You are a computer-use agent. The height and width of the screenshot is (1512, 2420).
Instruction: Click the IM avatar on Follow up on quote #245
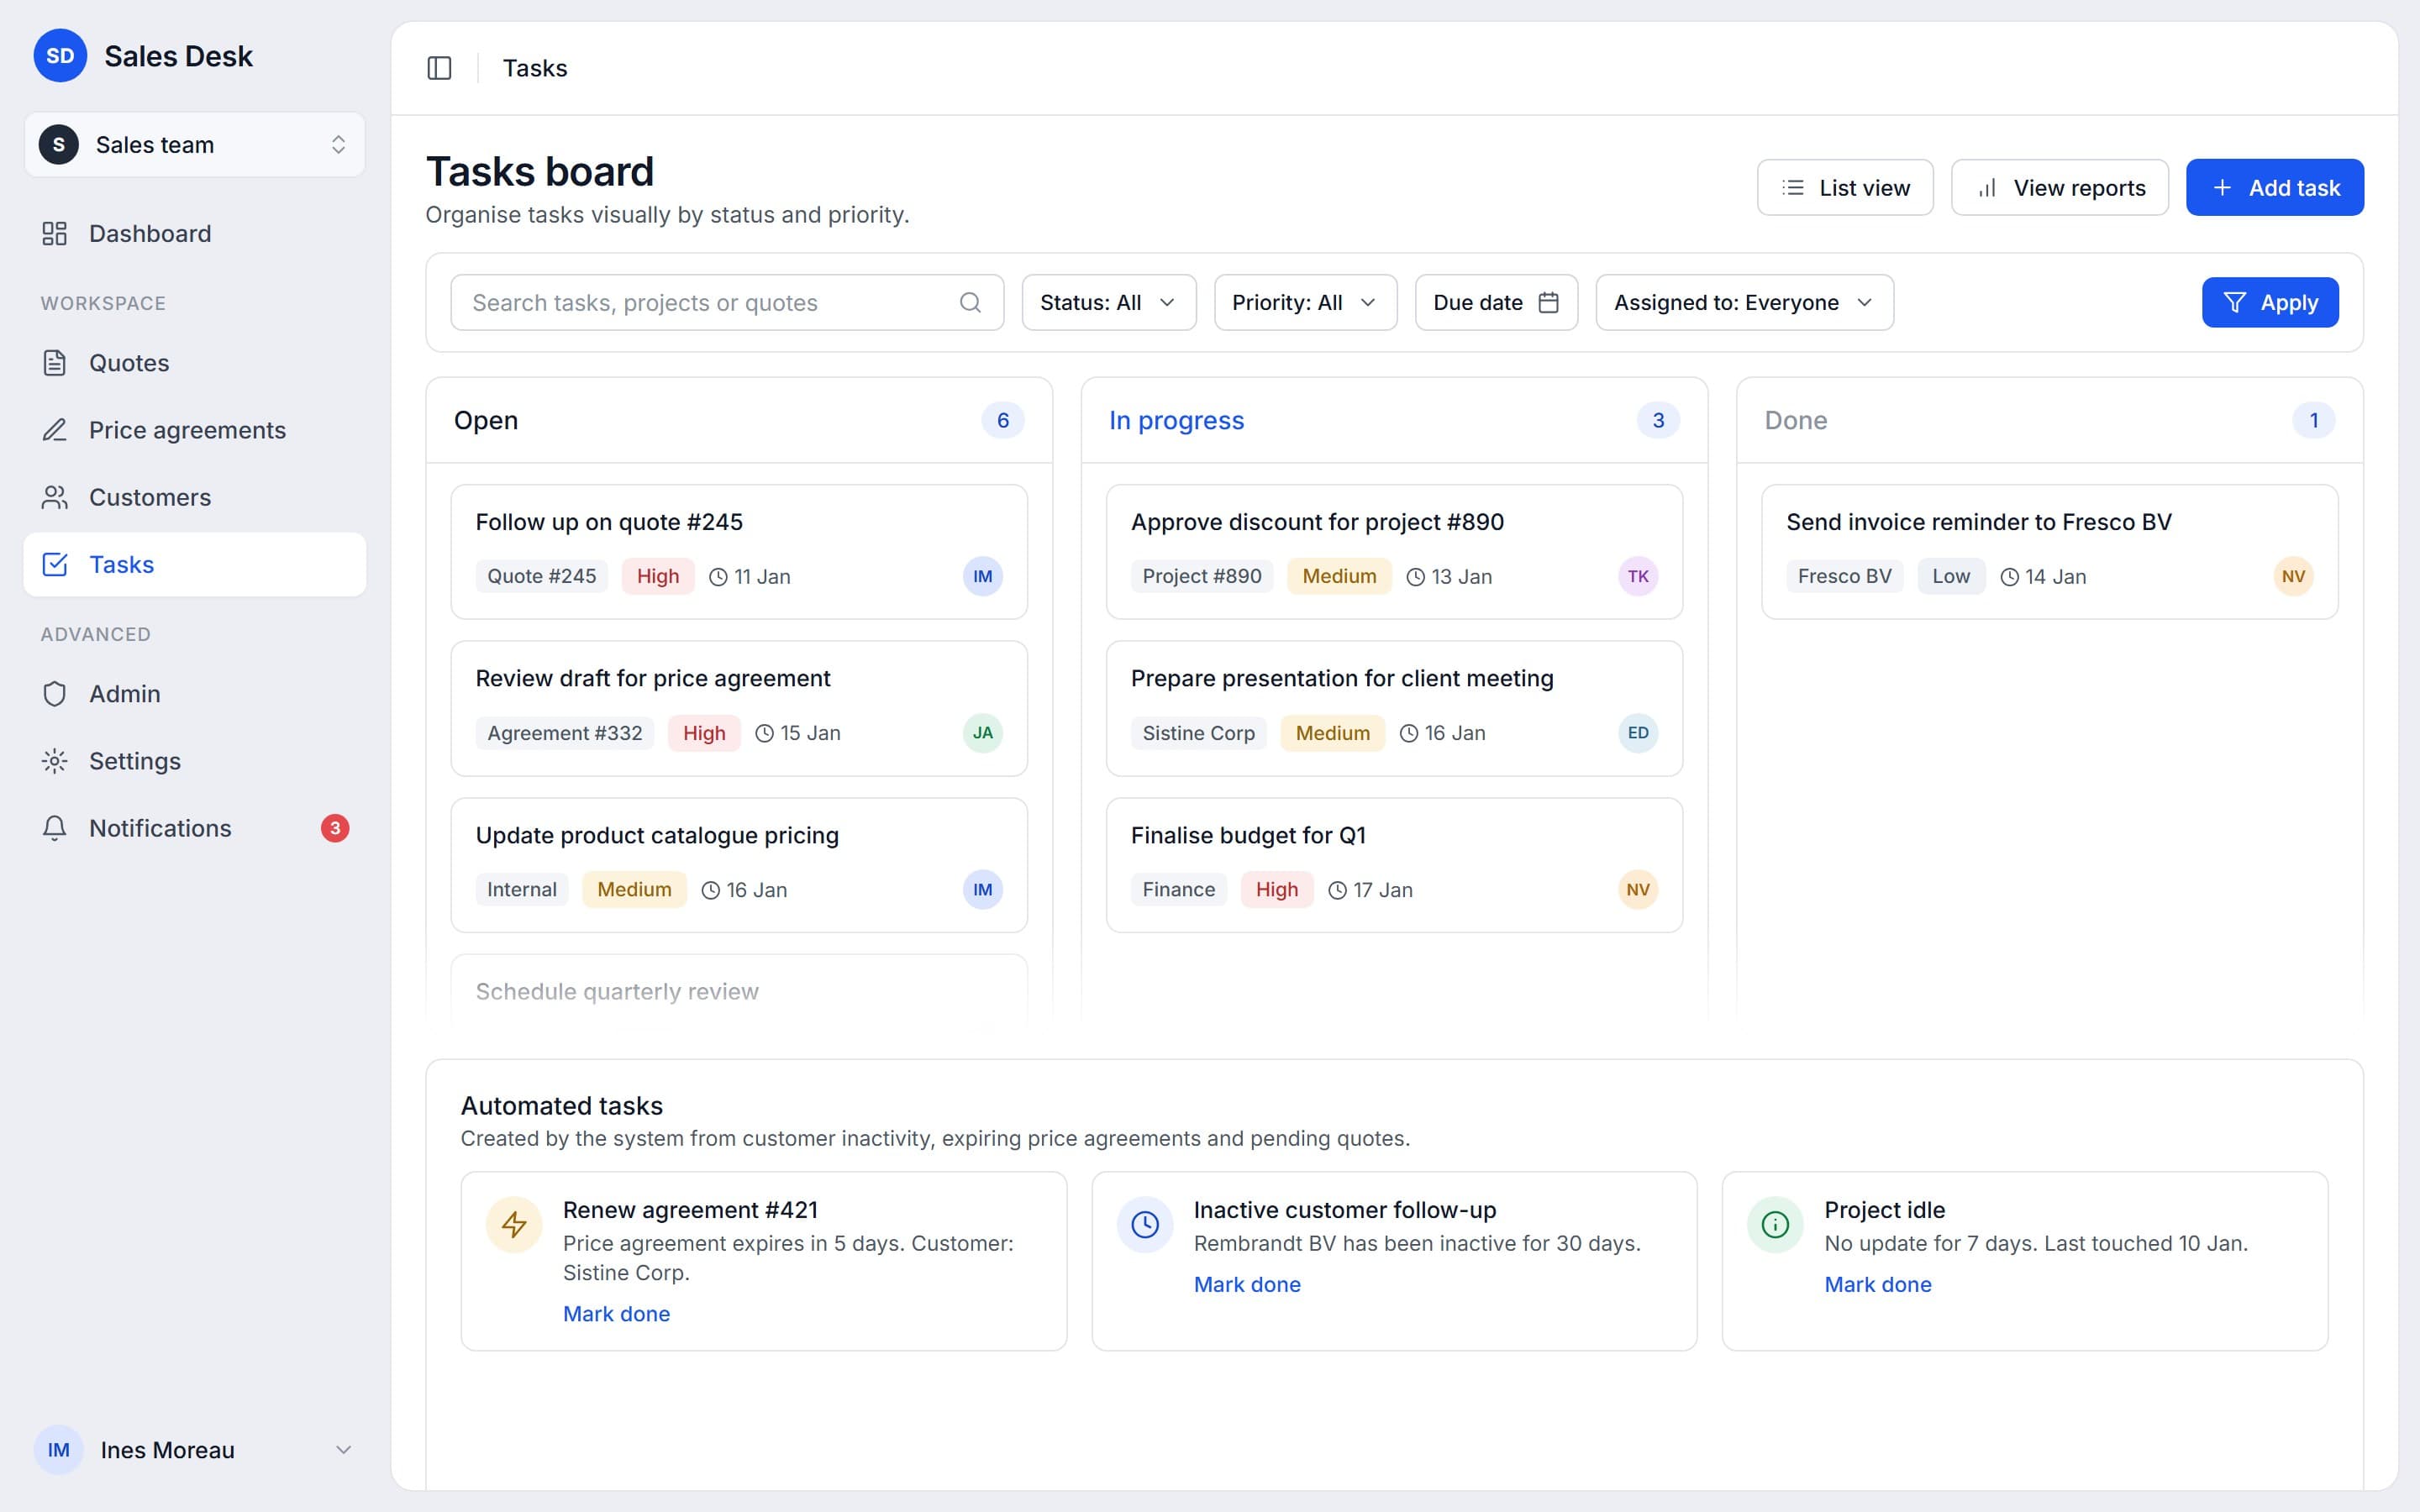tap(982, 576)
